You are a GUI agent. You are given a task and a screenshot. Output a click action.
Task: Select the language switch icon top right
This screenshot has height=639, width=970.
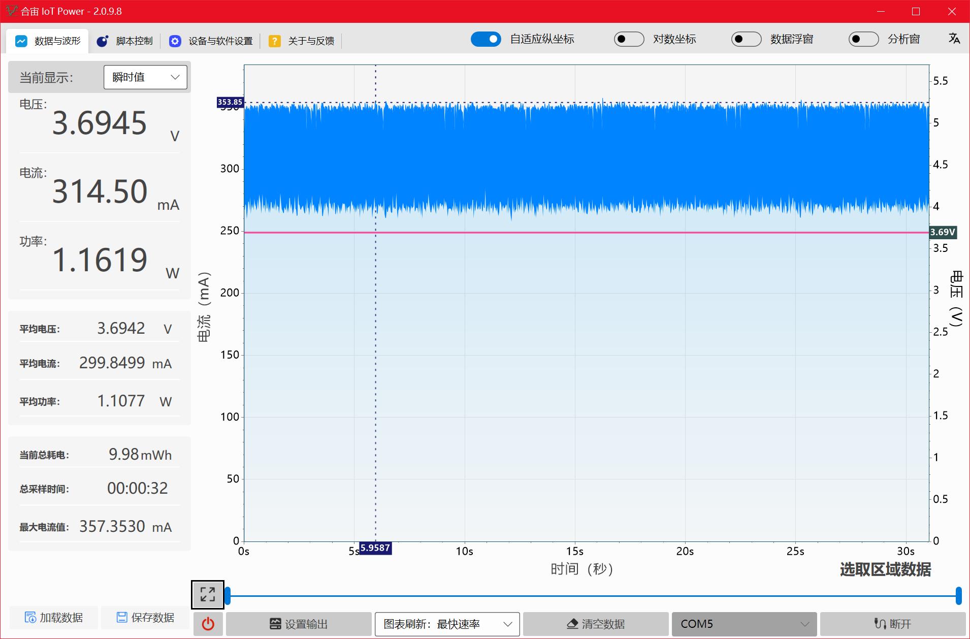[x=954, y=39]
